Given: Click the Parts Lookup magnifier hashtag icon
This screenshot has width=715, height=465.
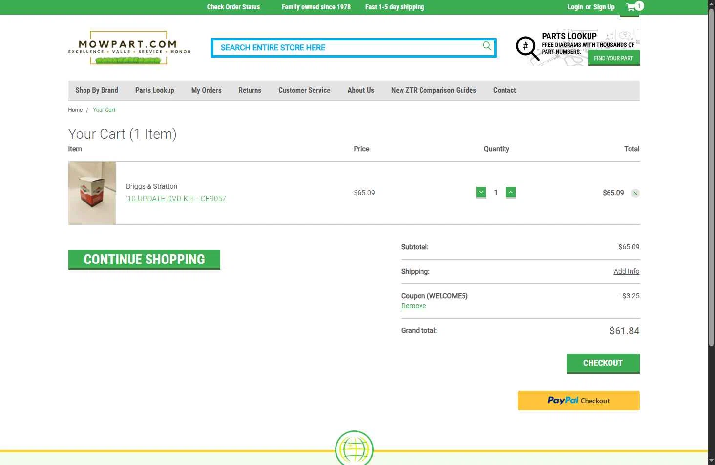Looking at the screenshot, I should 527,48.
